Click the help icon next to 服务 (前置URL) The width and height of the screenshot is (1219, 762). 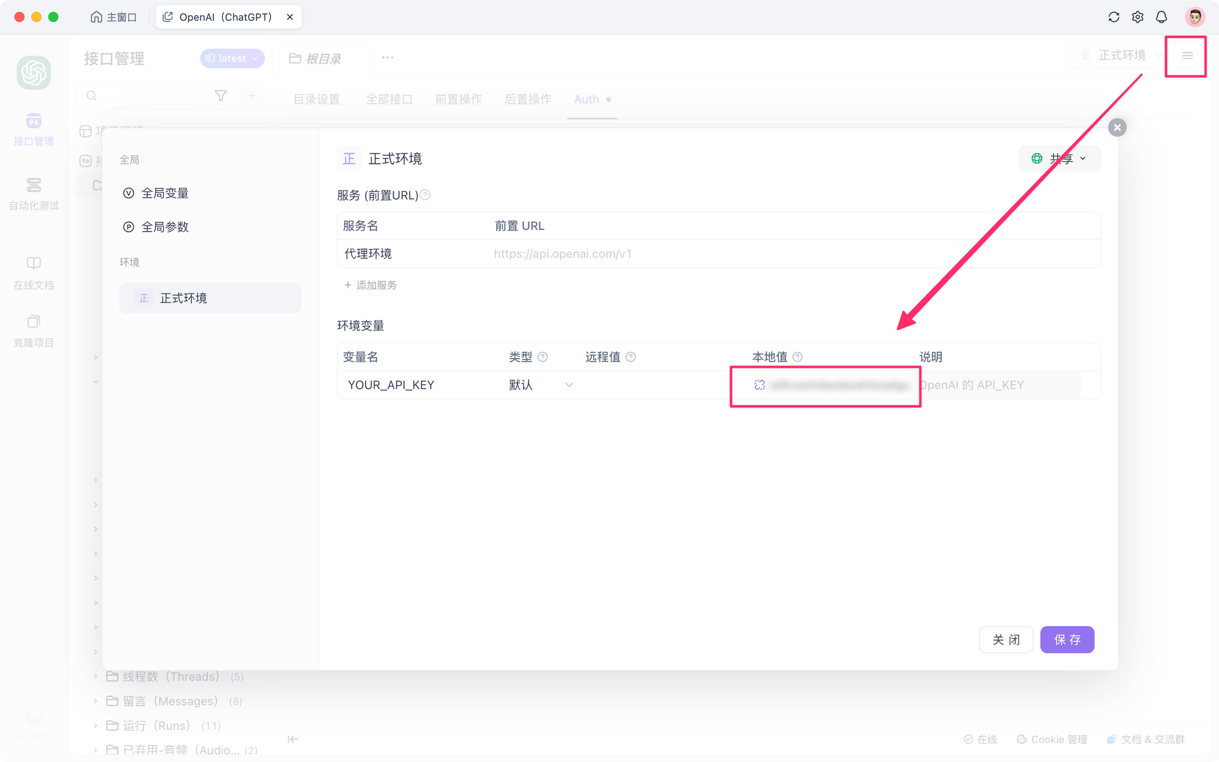point(425,195)
